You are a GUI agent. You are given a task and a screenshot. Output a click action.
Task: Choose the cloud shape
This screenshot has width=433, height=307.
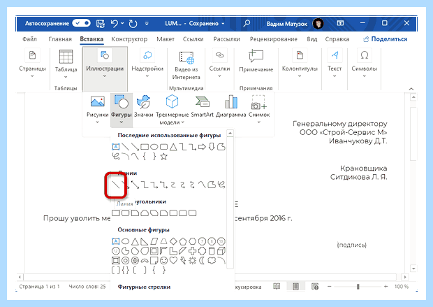[x=212, y=261]
